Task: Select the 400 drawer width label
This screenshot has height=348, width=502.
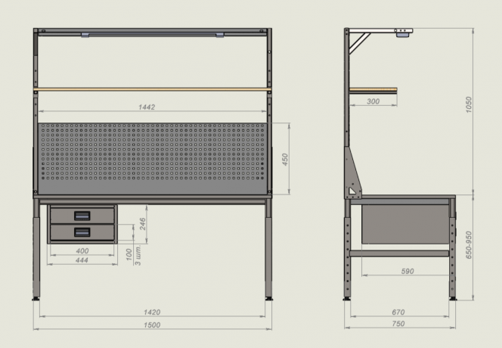Action: (82, 251)
